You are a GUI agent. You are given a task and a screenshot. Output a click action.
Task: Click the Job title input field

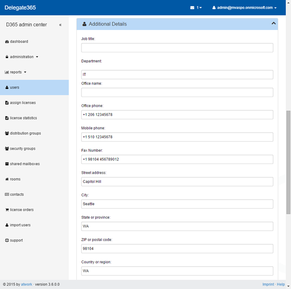coord(177,48)
